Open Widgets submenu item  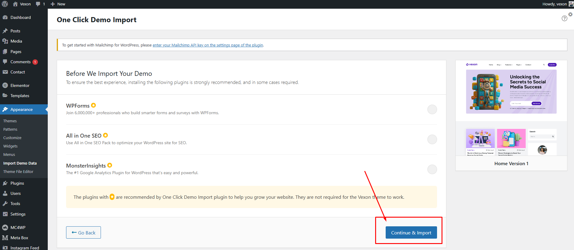pyautogui.click(x=11, y=146)
